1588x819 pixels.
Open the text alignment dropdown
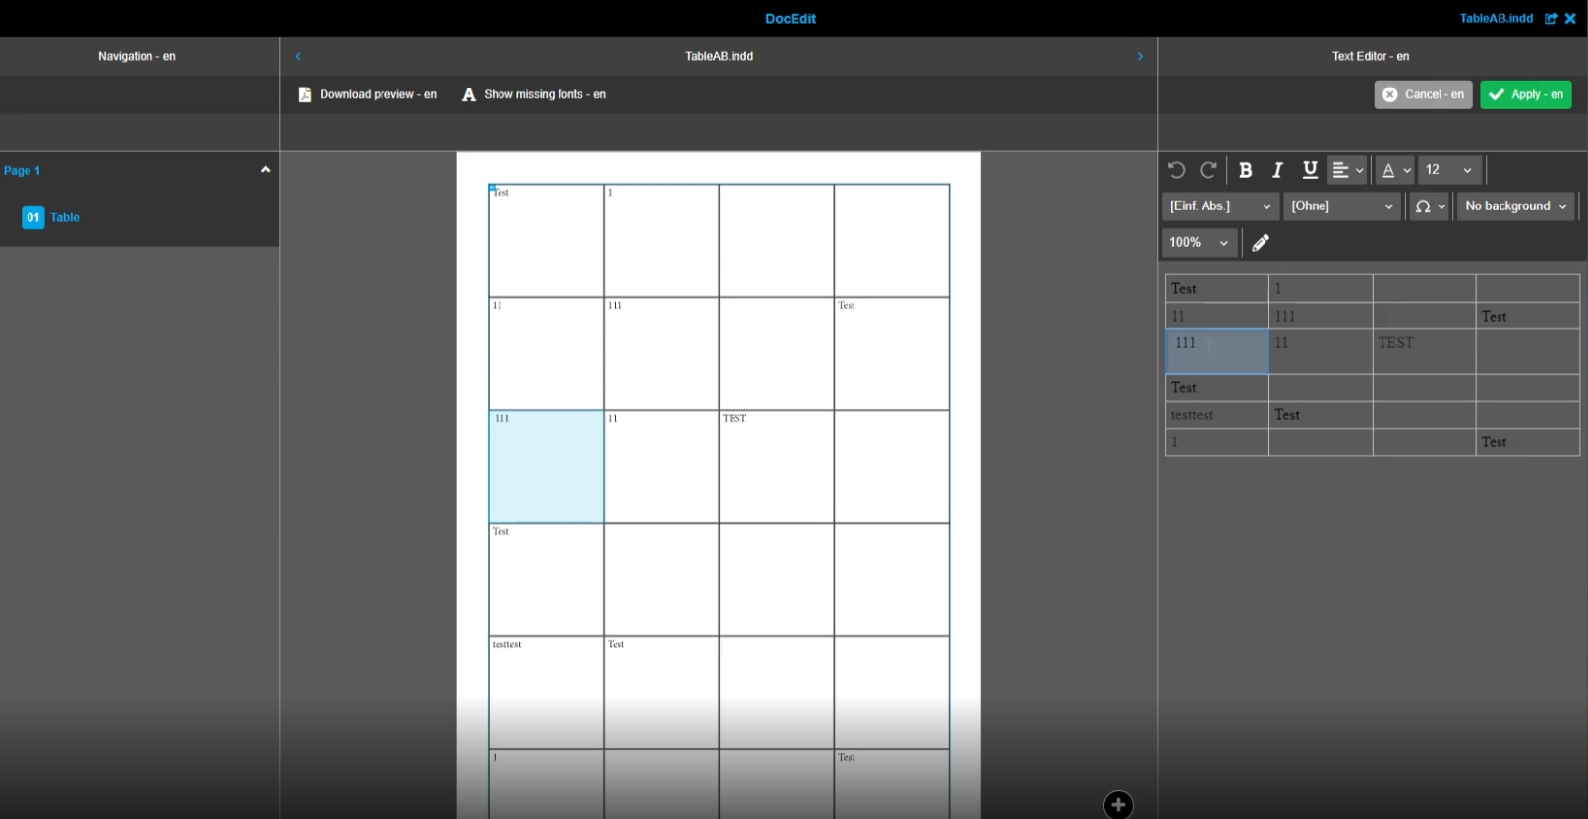[x=1347, y=170]
